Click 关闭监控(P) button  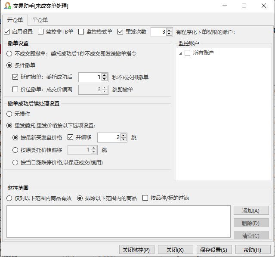(137, 249)
